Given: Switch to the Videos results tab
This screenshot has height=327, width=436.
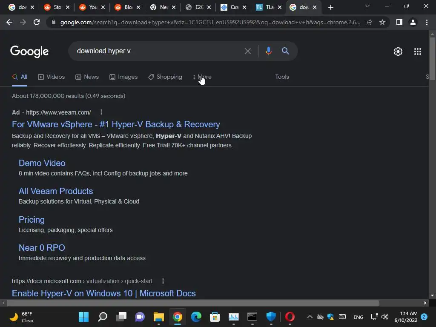Looking at the screenshot, I should coord(52,77).
